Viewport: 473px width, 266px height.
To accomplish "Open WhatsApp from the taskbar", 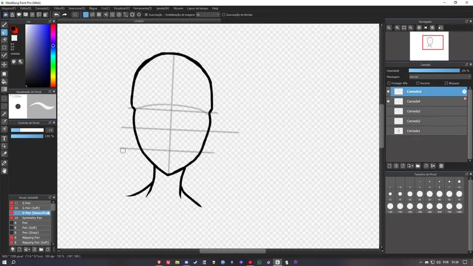I will pyautogui.click(x=260, y=262).
